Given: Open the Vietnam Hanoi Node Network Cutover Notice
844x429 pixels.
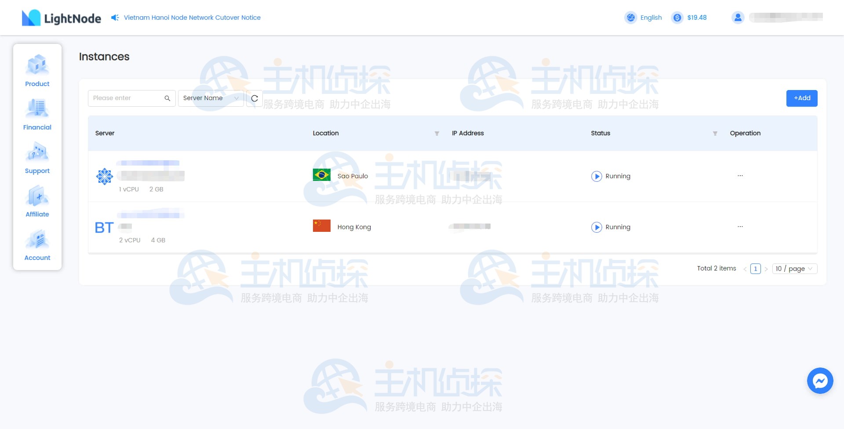Looking at the screenshot, I should [191, 18].
